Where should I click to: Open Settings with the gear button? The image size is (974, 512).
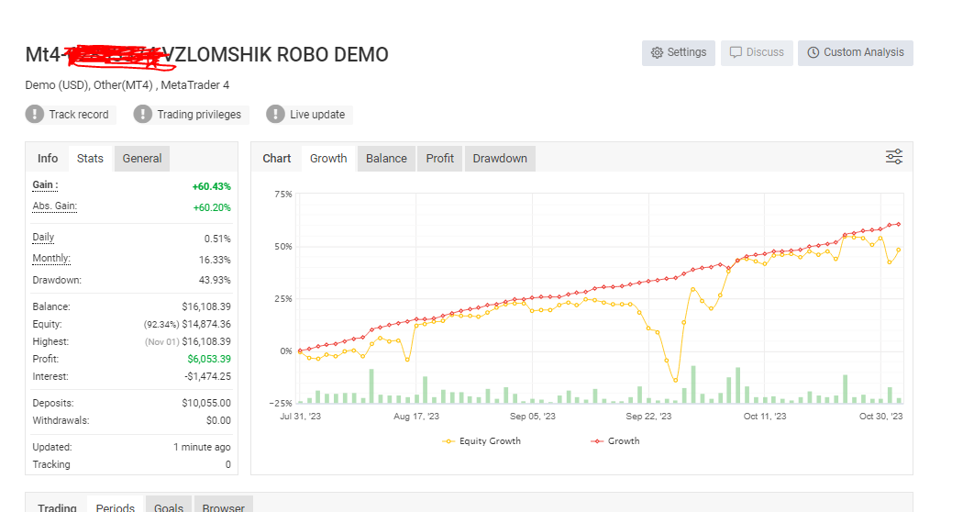(679, 53)
